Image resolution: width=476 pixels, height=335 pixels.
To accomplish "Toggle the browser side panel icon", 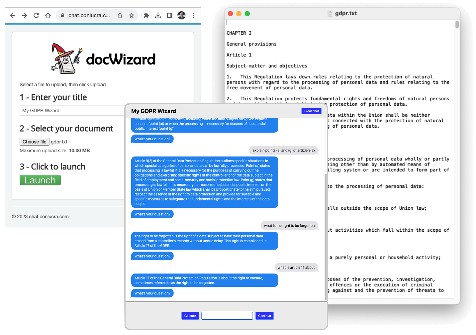I will 170,15.
